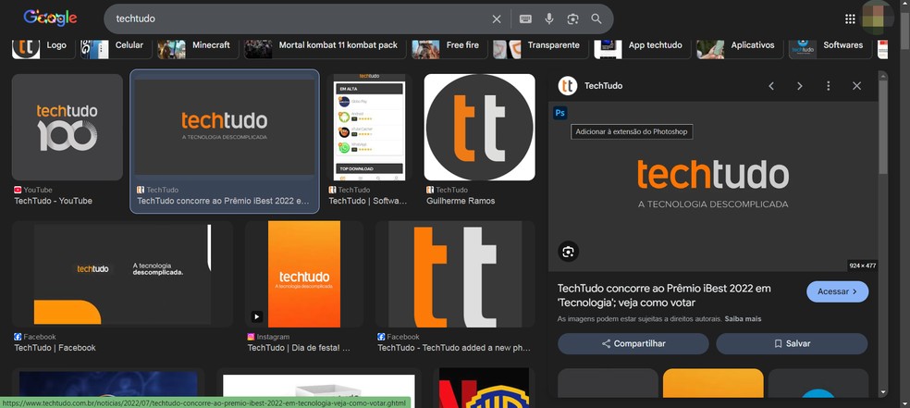Click 'TechTudo | Facebook' result title

[55, 348]
